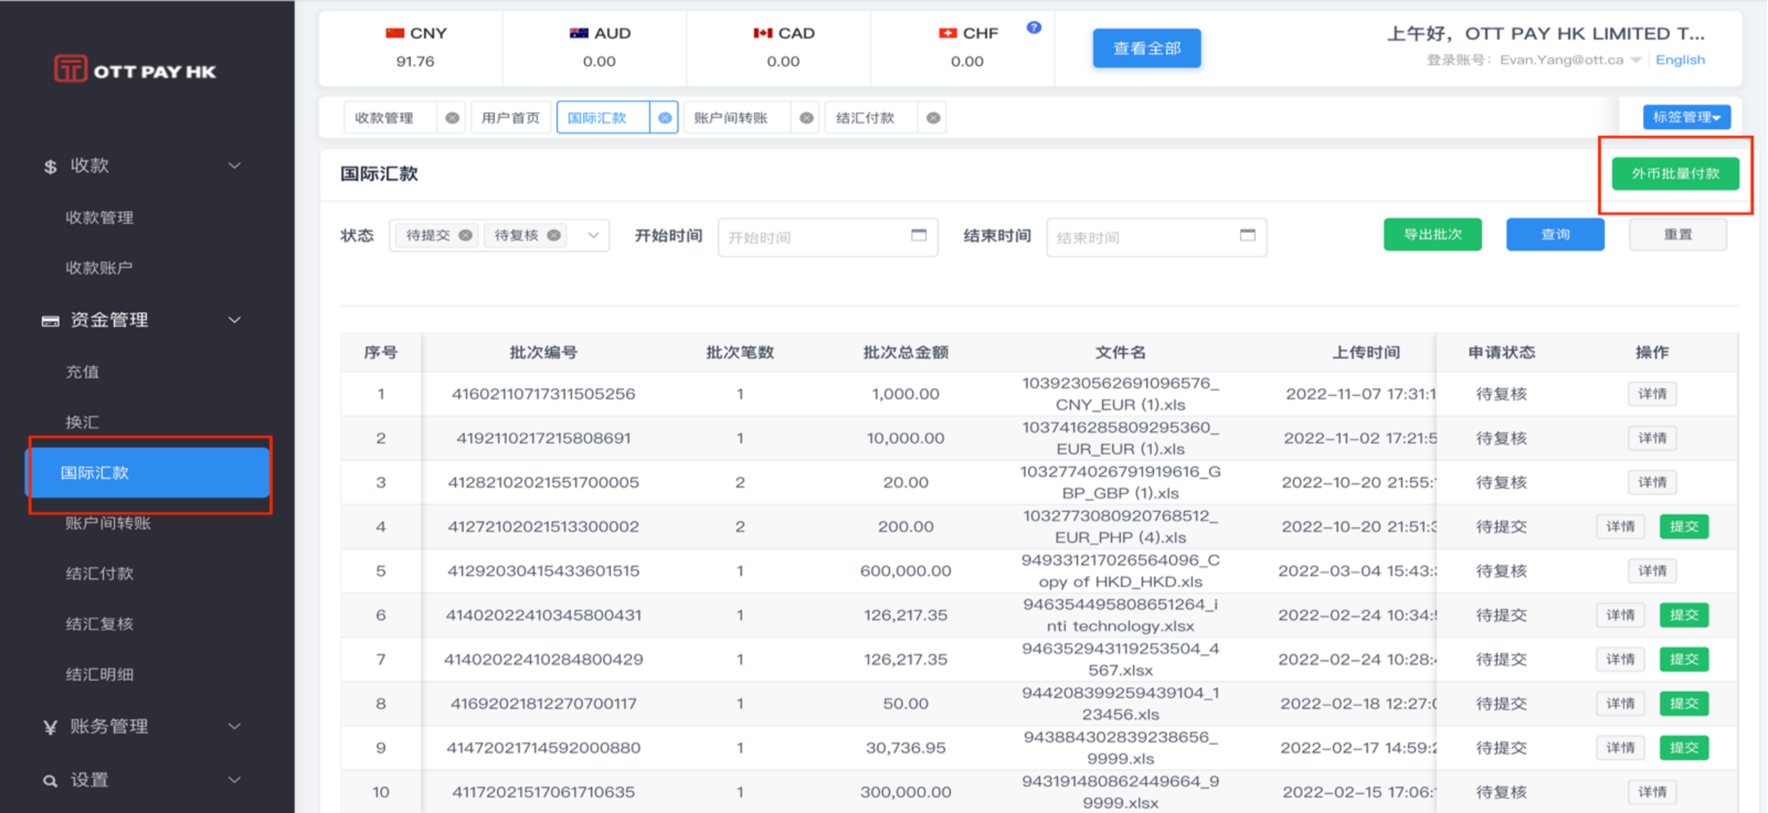Switch language via the English link
The height and width of the screenshot is (813, 1768).
[x=1680, y=60]
